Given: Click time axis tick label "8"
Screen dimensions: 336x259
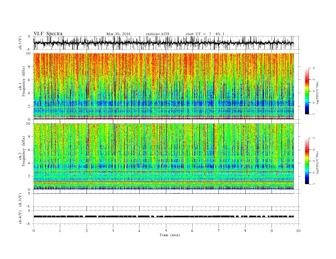Looking at the screenshot, I should pos(245,231).
